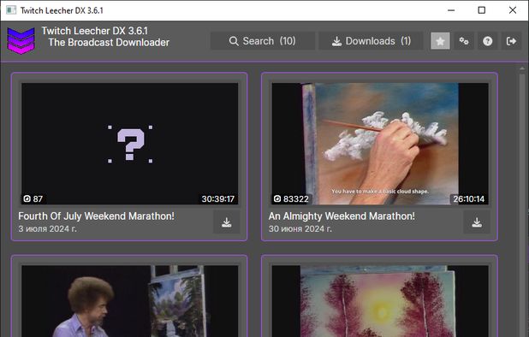The image size is (529, 337).
Task: Click the date '30 июня 2024 г.'
Action: click(x=300, y=229)
